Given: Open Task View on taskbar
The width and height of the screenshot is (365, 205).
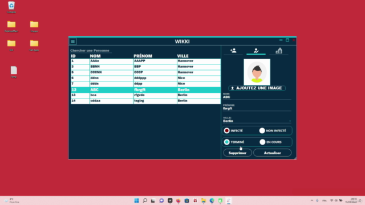Looking at the screenshot, I should [x=153, y=200].
